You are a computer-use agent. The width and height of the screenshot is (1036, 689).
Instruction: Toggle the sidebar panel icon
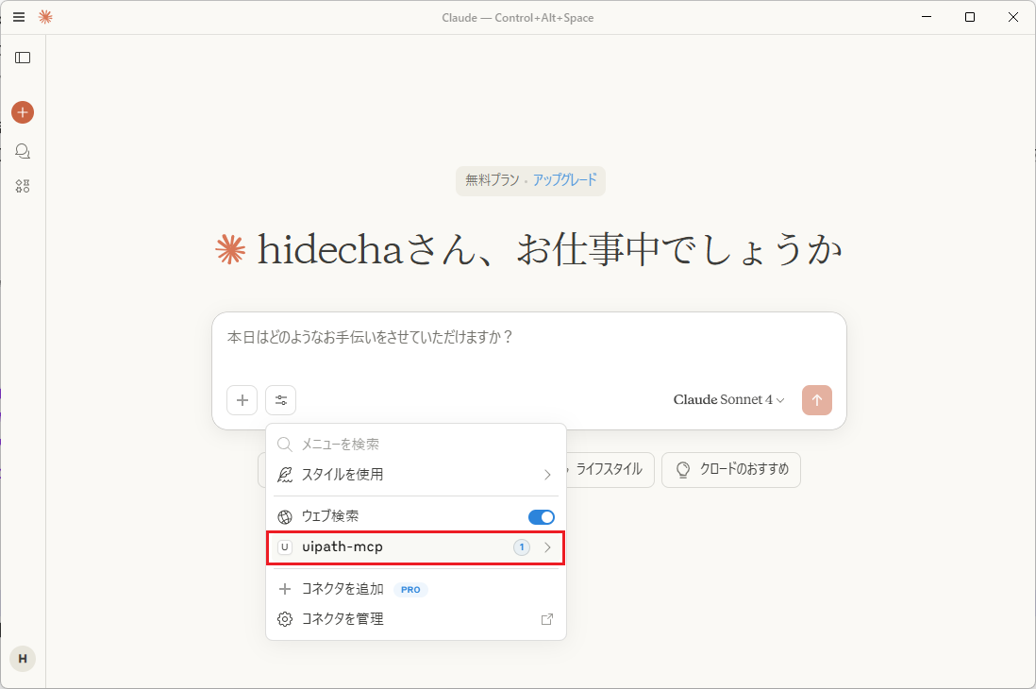23,58
